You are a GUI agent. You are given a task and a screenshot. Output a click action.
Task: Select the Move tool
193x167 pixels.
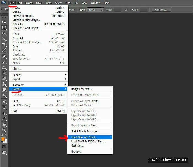click(x=4, y=22)
